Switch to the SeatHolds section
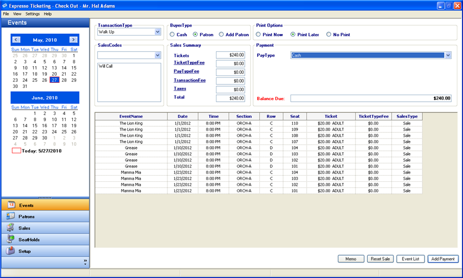The width and height of the screenshot is (463, 278). pos(46,239)
